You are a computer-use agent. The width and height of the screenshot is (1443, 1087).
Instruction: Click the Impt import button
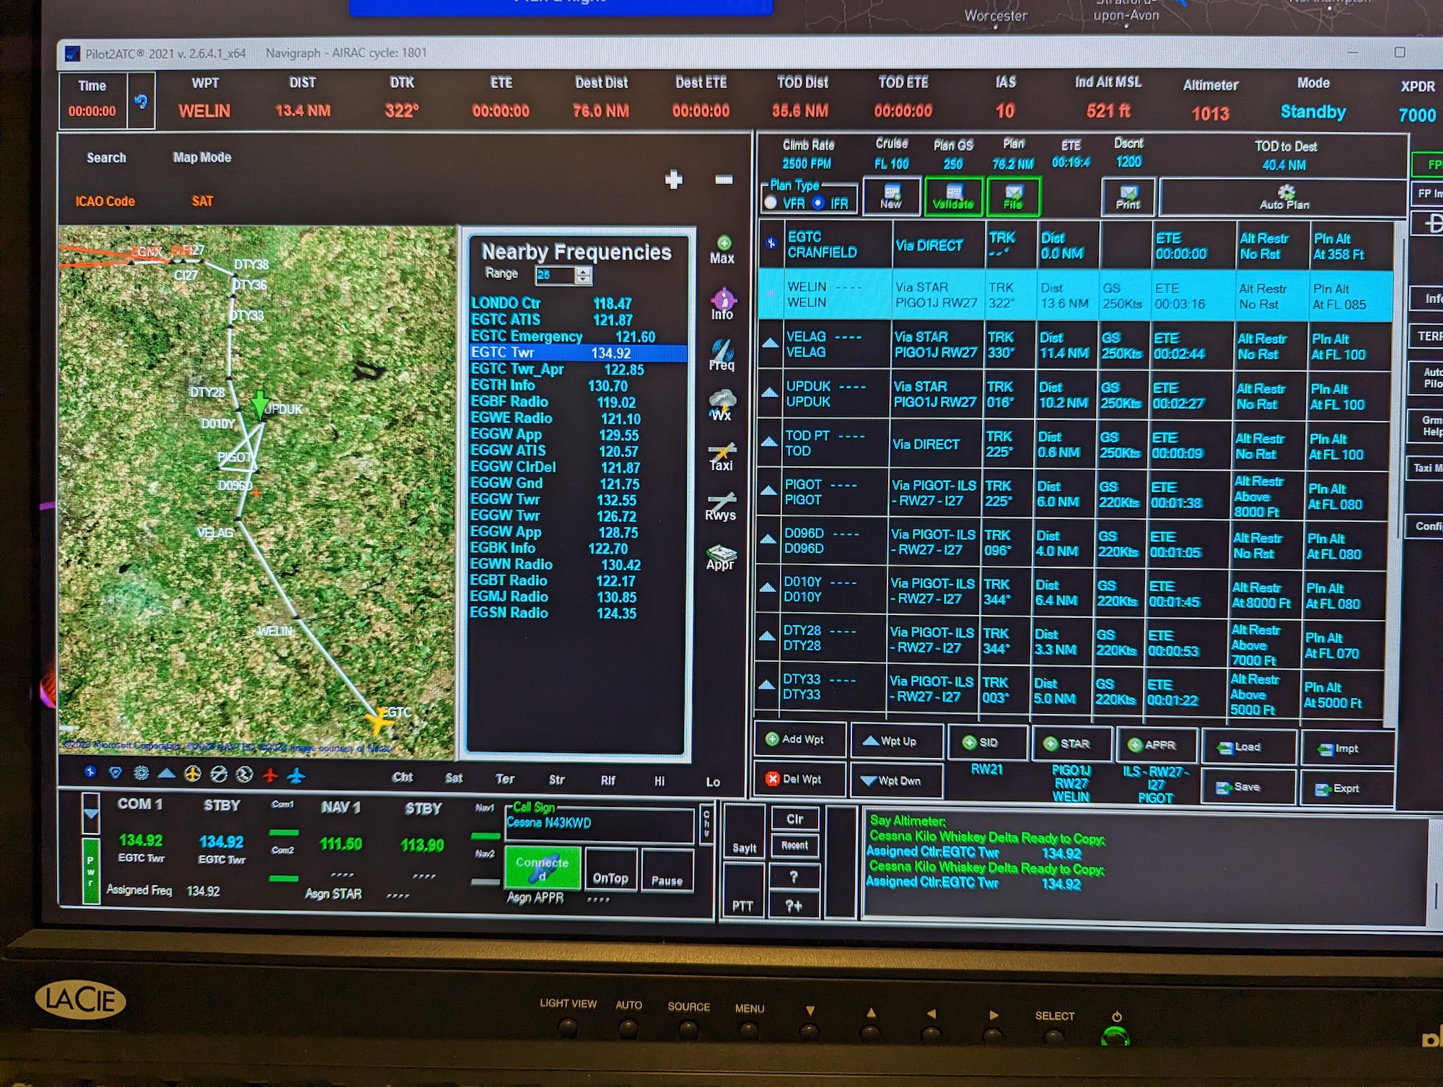pyautogui.click(x=1346, y=748)
